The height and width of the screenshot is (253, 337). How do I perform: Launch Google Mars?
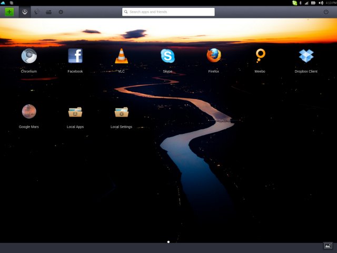29,111
